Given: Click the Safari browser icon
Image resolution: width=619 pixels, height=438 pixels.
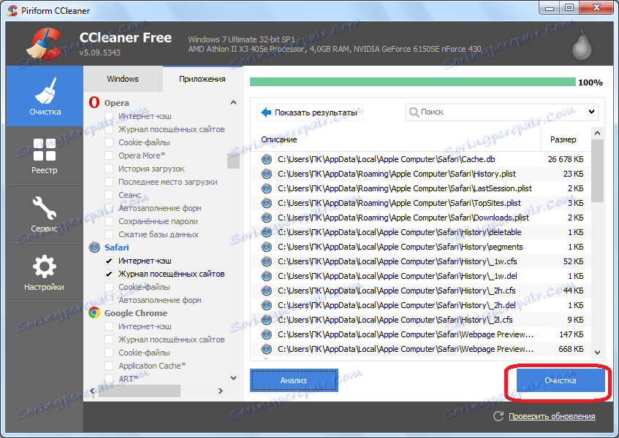Looking at the screenshot, I should tap(94, 247).
